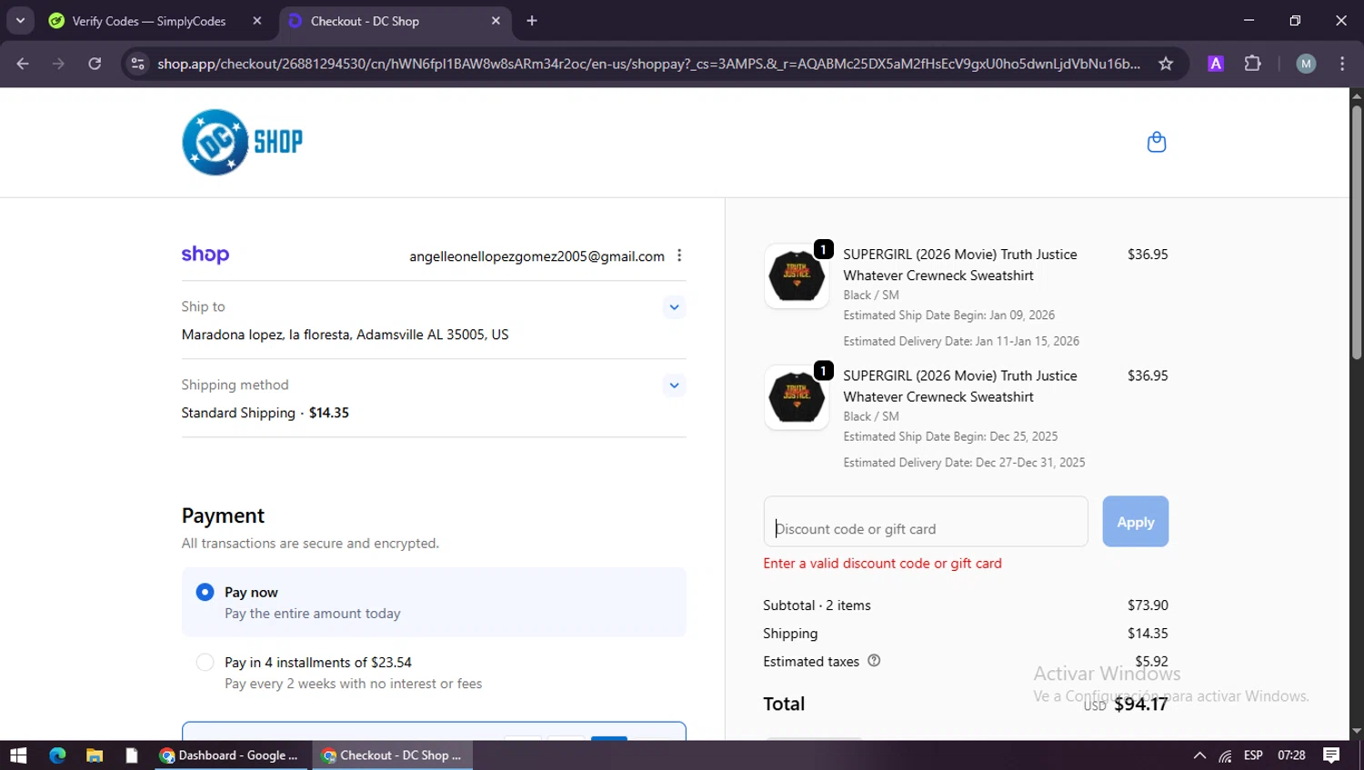1364x770 pixels.
Task: Click the Estimated taxes $5.92 value
Action: (1151, 661)
